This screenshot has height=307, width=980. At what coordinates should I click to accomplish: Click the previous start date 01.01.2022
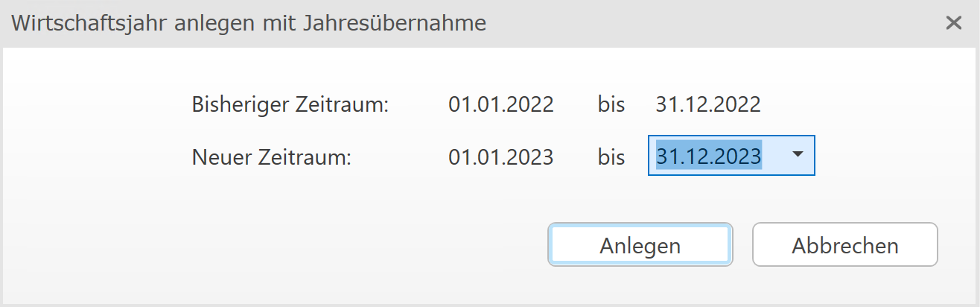point(500,104)
